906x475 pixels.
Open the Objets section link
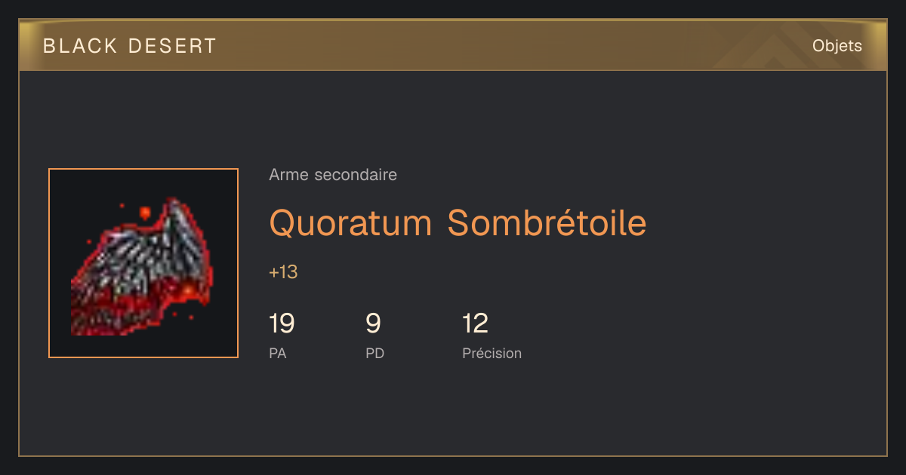tap(837, 46)
